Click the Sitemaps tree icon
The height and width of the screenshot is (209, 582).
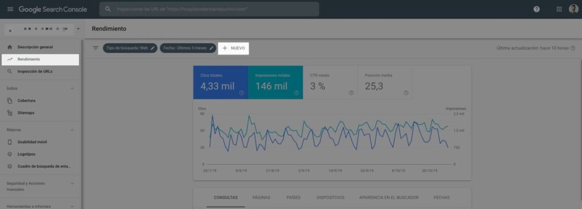point(10,112)
